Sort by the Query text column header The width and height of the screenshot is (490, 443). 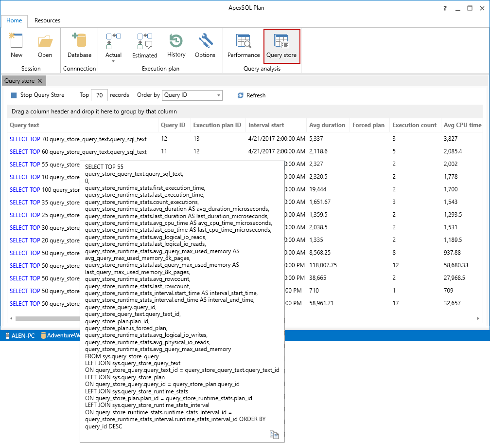pos(83,125)
